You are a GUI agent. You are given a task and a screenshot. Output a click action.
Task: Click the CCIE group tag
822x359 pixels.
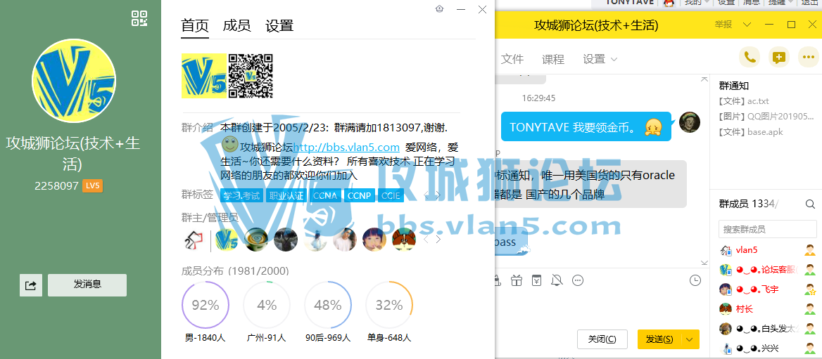click(391, 196)
